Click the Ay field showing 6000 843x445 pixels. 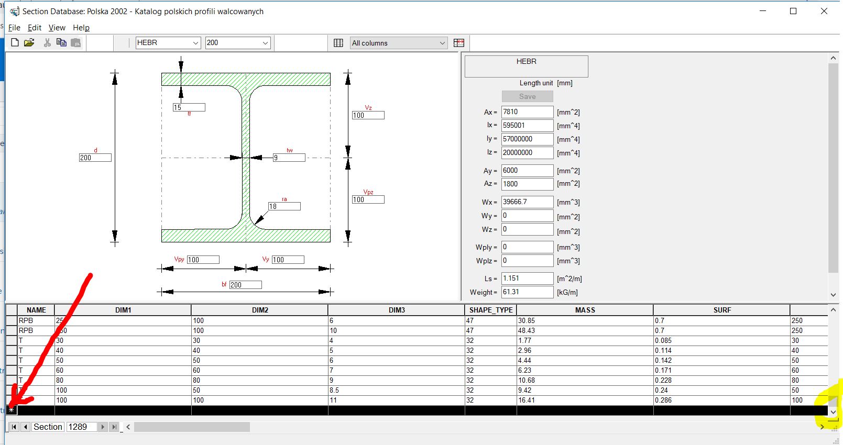click(x=527, y=171)
